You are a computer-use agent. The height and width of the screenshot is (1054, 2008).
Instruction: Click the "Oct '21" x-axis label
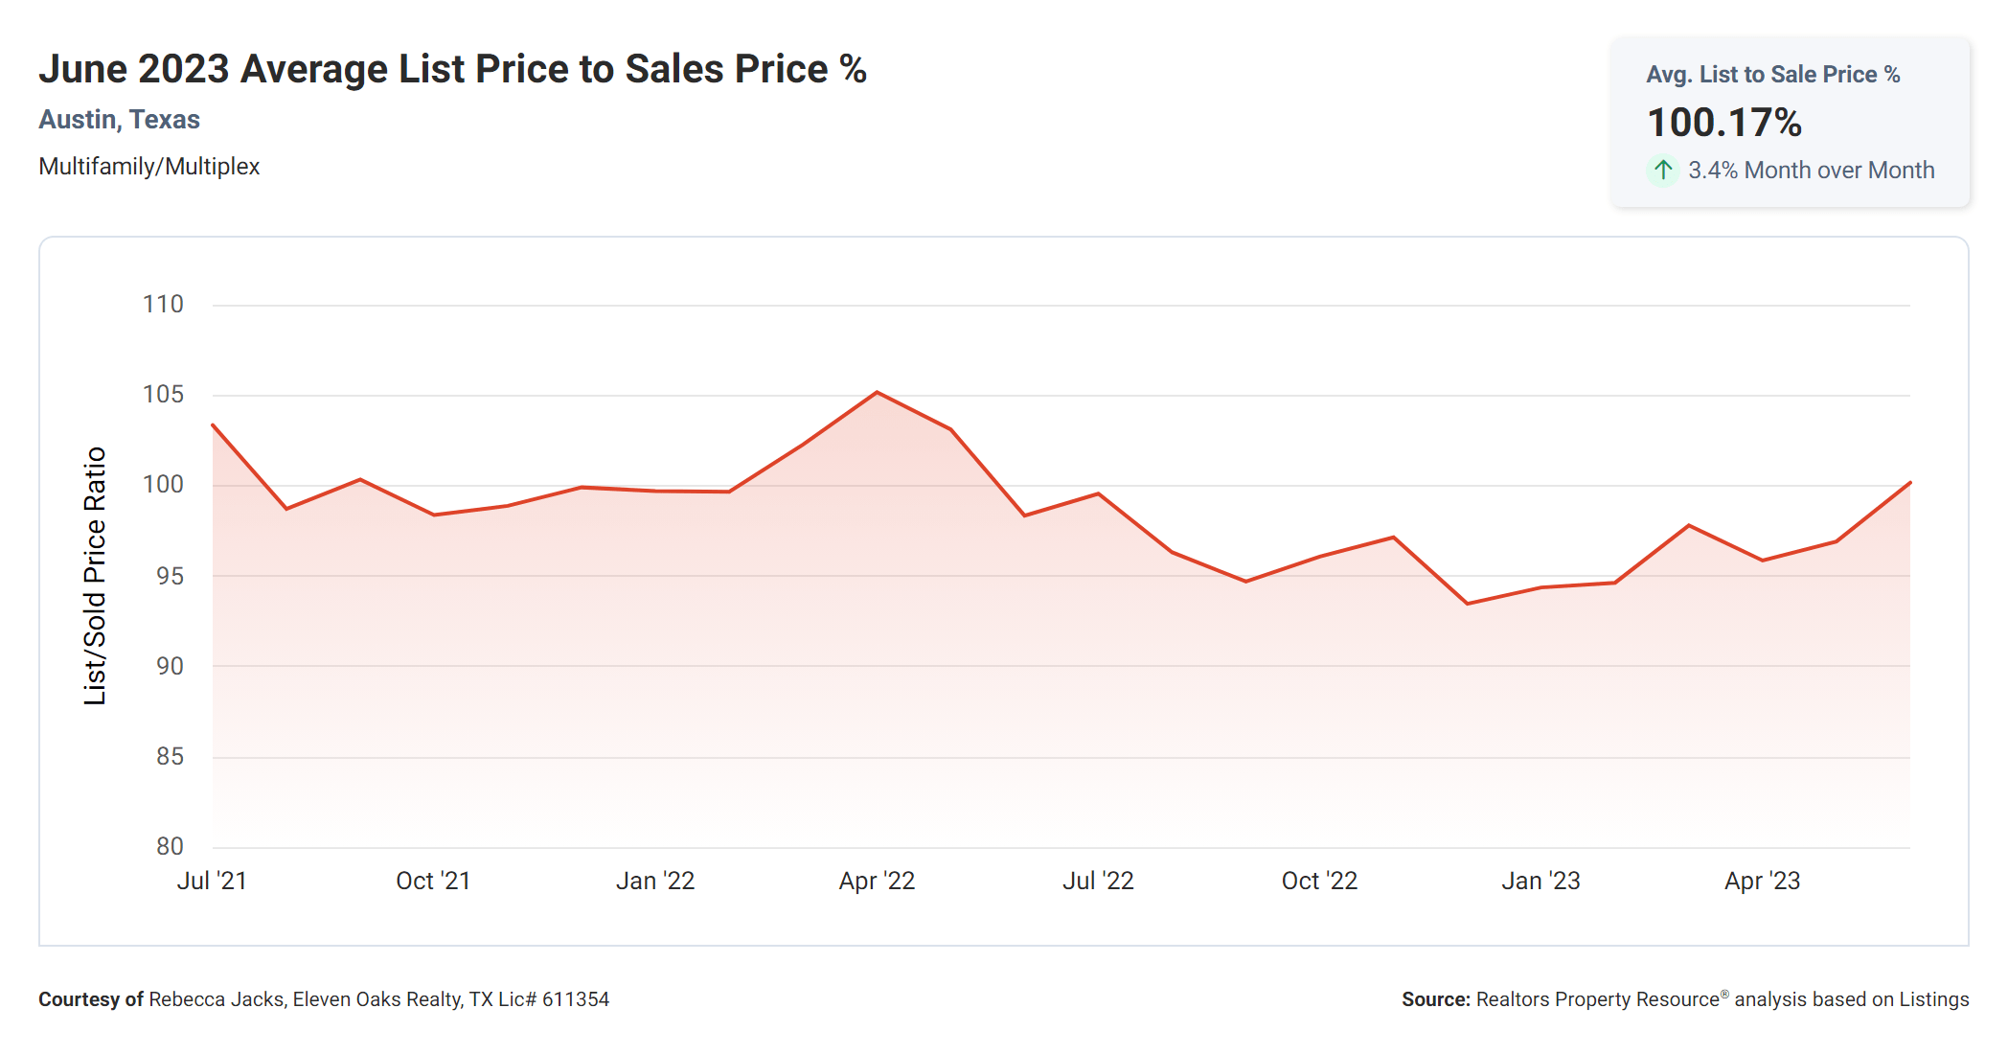(x=433, y=881)
